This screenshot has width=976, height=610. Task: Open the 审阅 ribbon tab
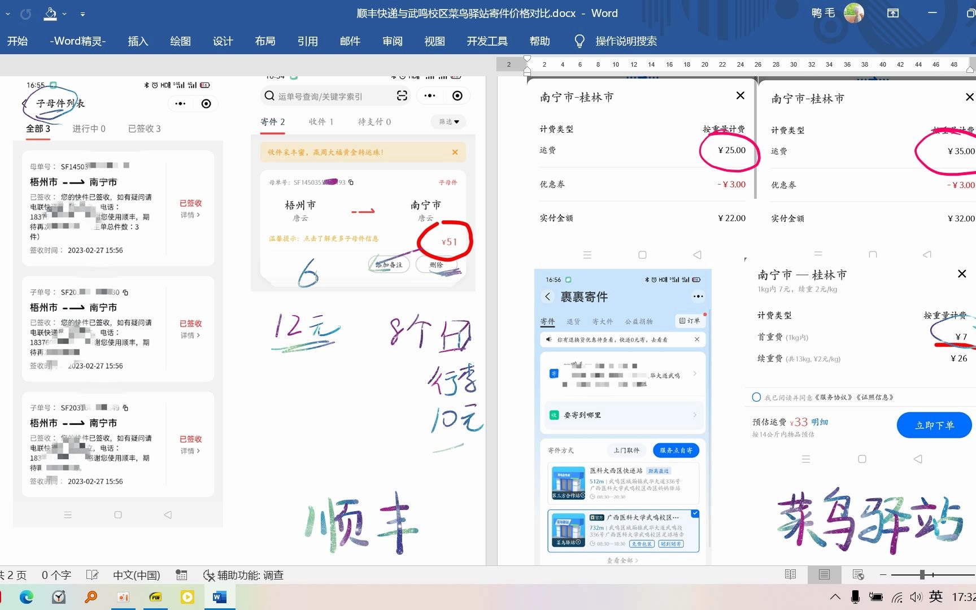(x=392, y=41)
